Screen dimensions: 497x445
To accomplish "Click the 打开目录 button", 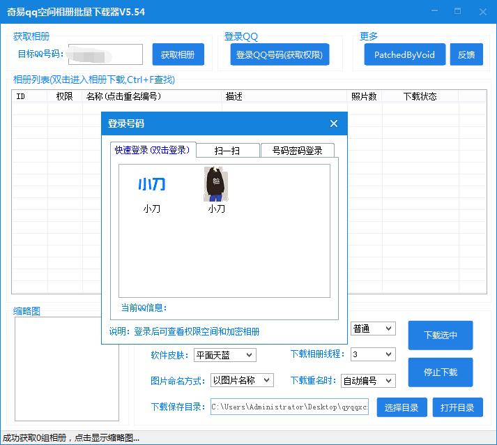I will point(457,407).
